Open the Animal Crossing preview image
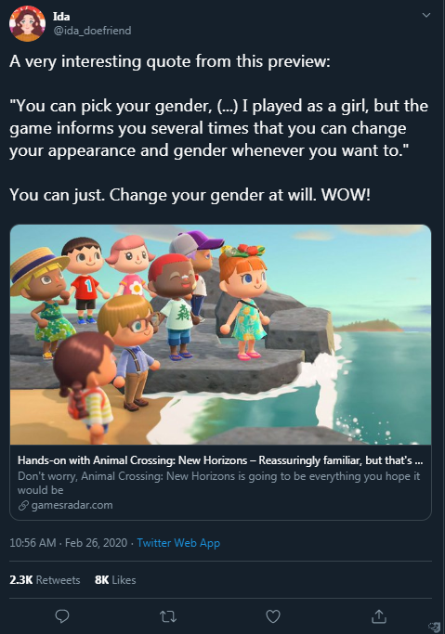 [220, 335]
